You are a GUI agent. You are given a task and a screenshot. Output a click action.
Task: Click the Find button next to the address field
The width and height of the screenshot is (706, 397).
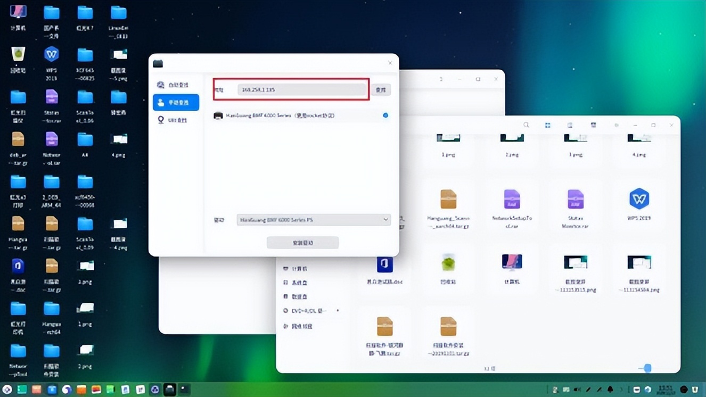tap(381, 89)
